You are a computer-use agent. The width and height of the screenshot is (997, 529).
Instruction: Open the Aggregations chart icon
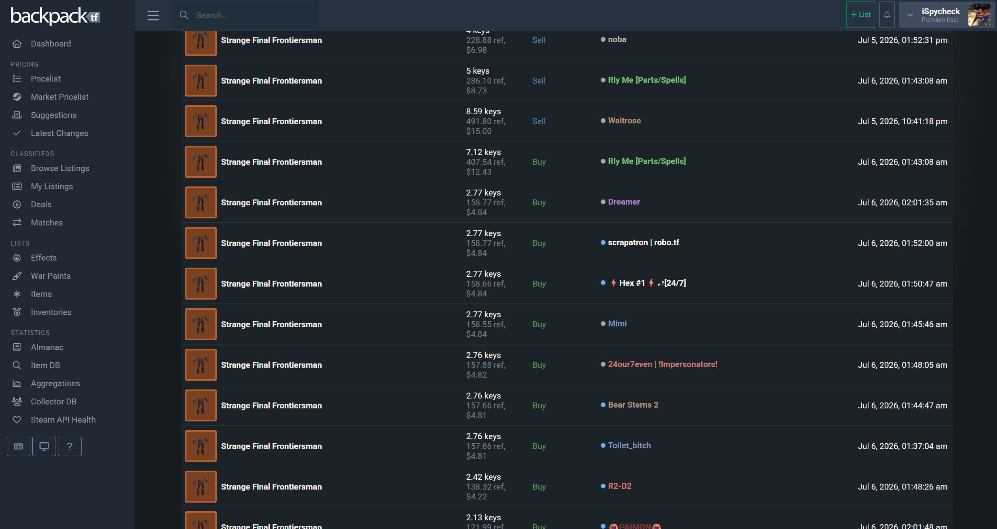[17, 384]
